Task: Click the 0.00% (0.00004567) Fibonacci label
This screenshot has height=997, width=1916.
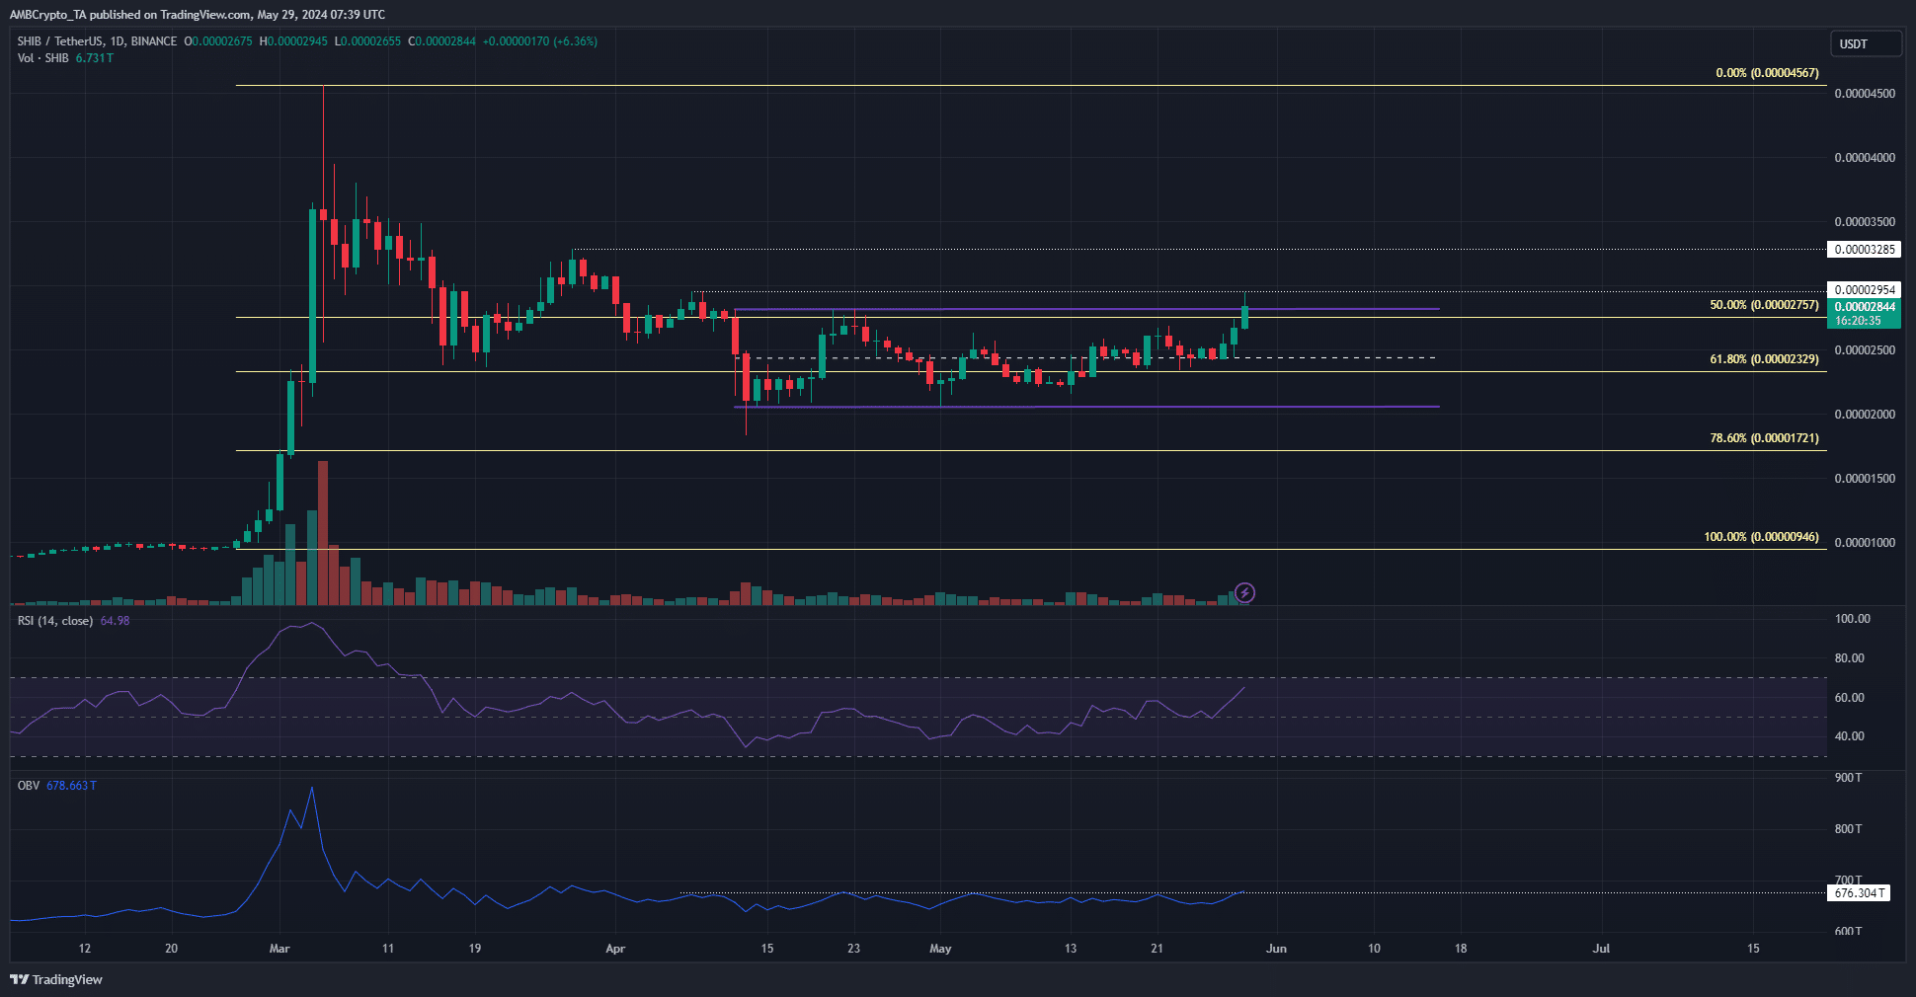Action: 1767,73
